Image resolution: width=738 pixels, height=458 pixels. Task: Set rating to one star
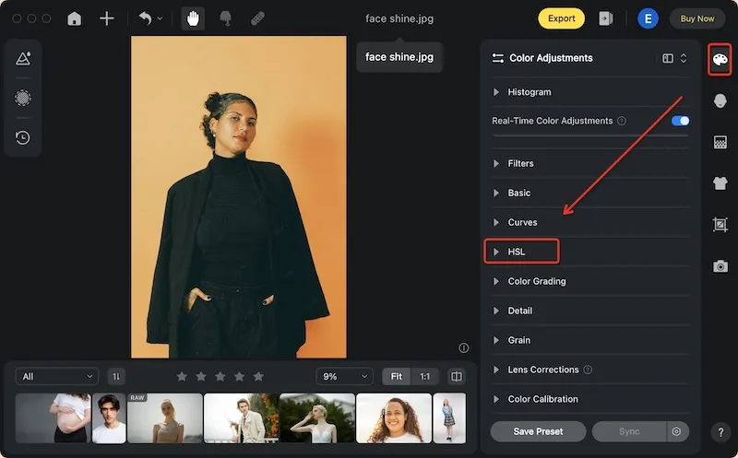click(182, 377)
